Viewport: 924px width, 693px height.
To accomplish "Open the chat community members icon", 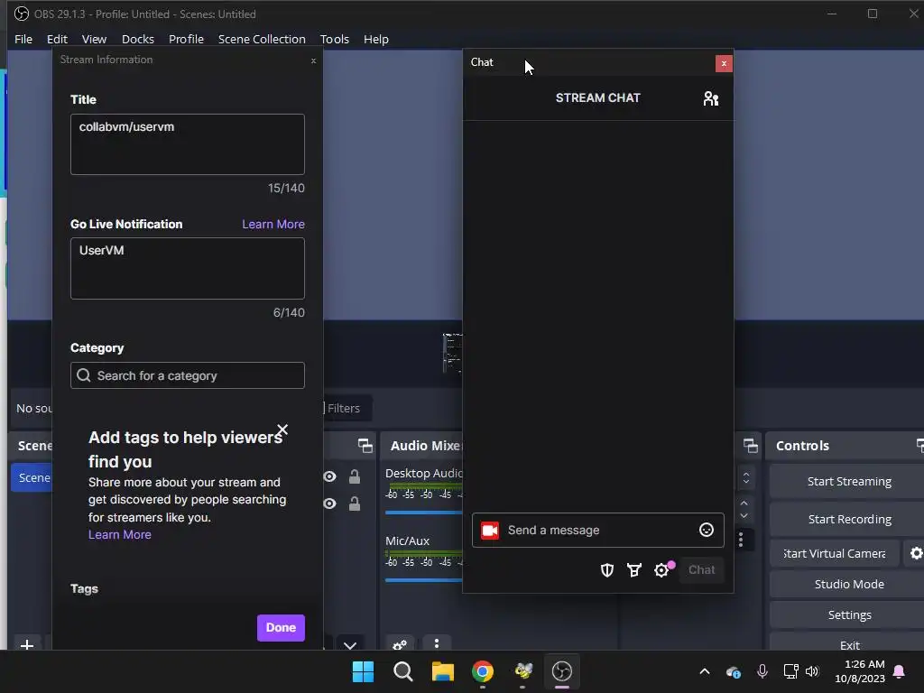I will point(711,98).
